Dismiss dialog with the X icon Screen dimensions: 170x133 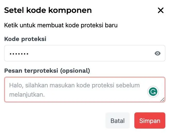[161, 10]
